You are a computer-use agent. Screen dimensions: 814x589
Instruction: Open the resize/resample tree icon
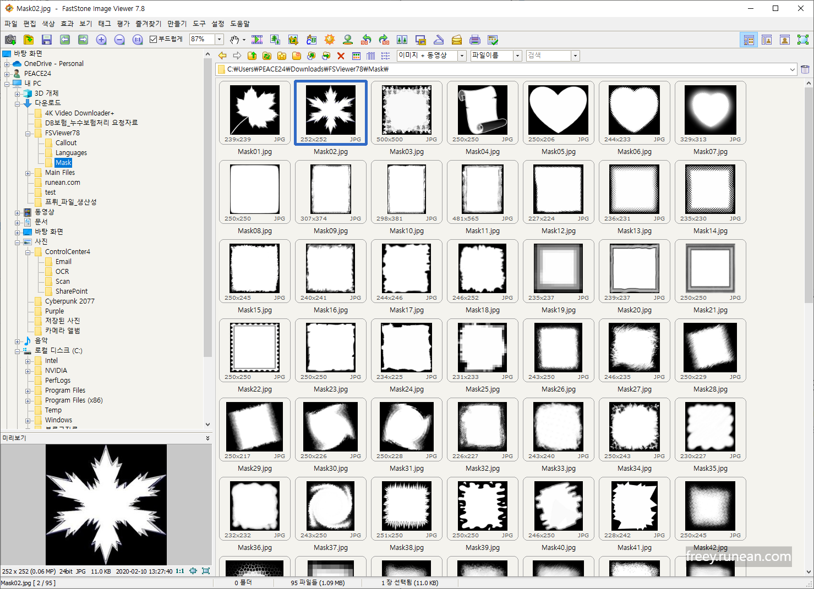pos(275,40)
